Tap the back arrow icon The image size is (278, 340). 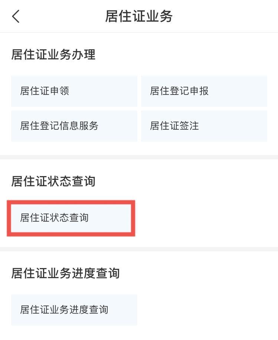coord(16,17)
